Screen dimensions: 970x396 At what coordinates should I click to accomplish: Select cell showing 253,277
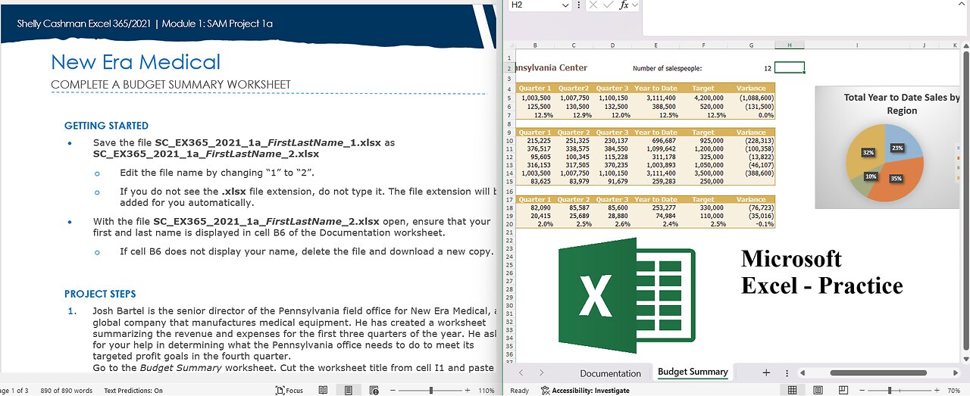pos(656,207)
